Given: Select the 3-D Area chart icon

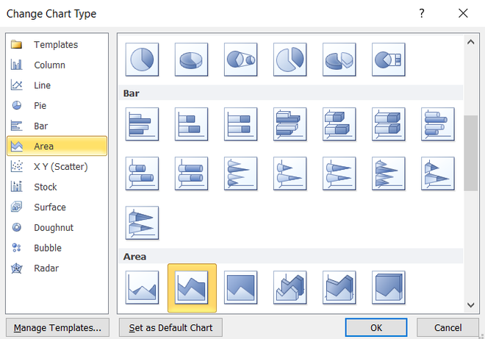Looking at the screenshot, I should point(290,288).
